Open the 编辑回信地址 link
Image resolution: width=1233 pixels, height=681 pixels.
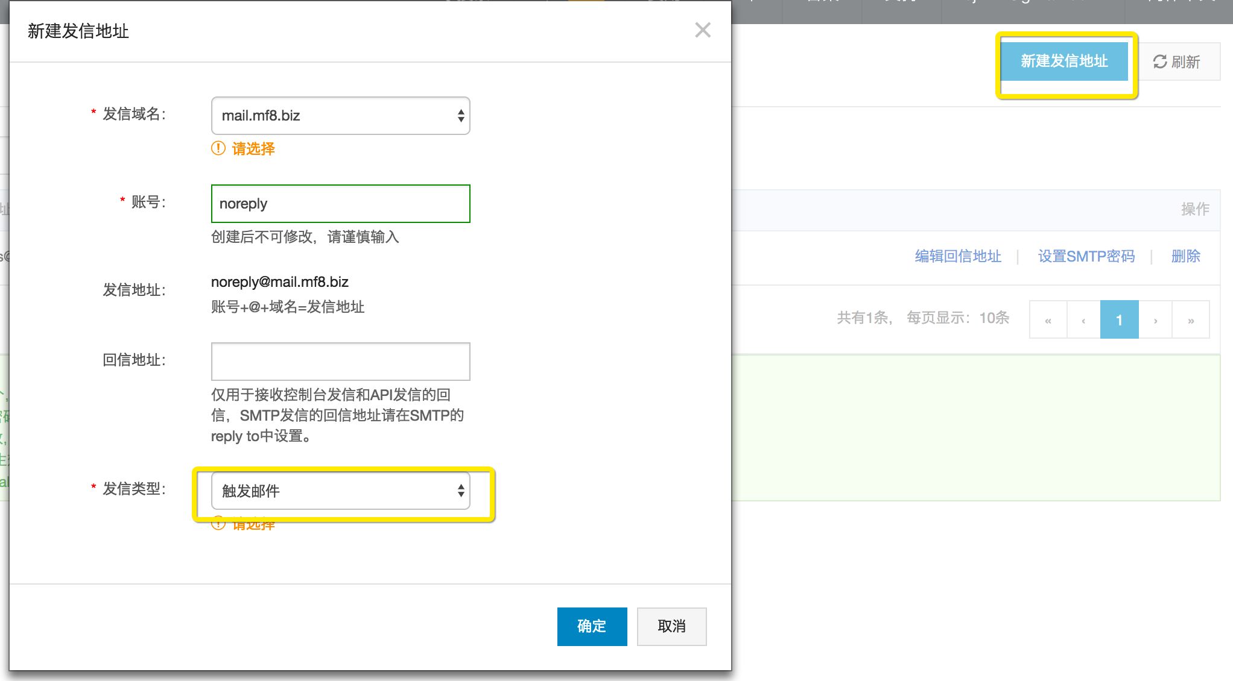pos(958,256)
